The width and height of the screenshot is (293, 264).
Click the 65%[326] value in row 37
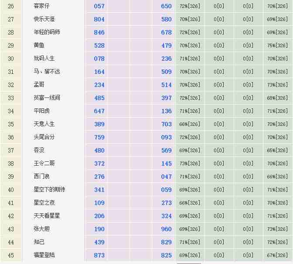point(277,150)
